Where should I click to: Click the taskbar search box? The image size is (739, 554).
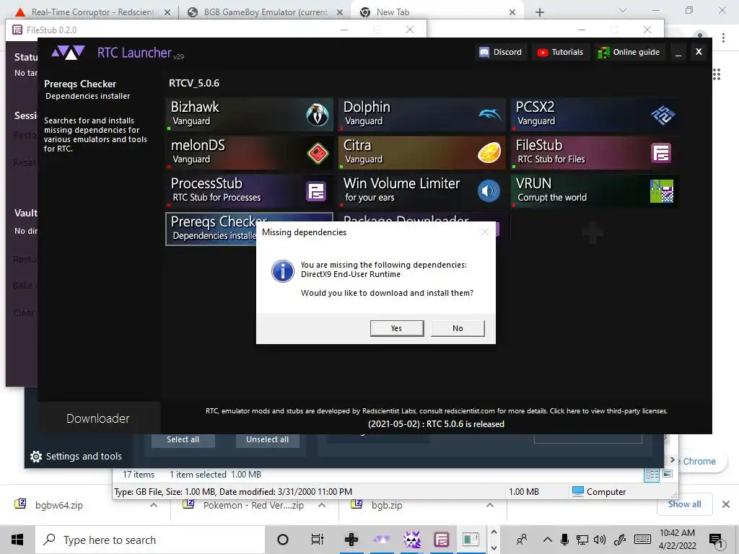[150, 540]
